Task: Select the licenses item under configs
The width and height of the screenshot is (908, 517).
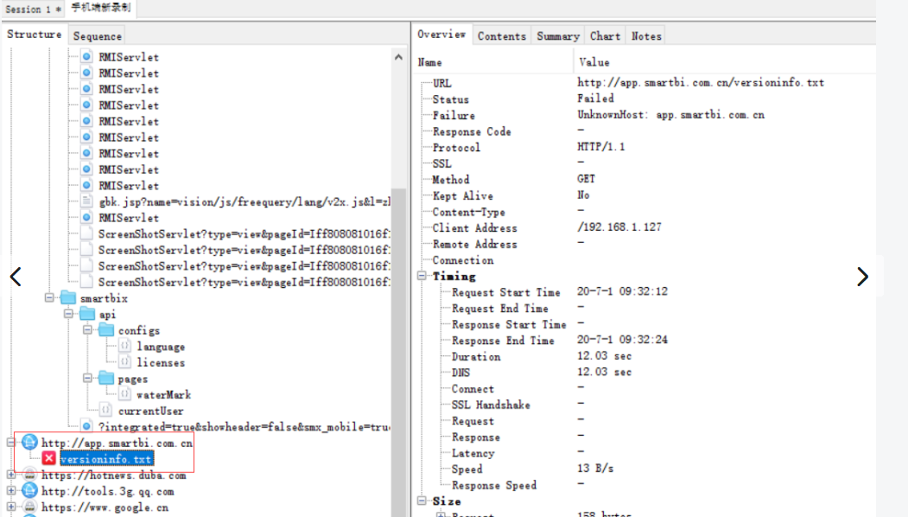Action: [161, 363]
